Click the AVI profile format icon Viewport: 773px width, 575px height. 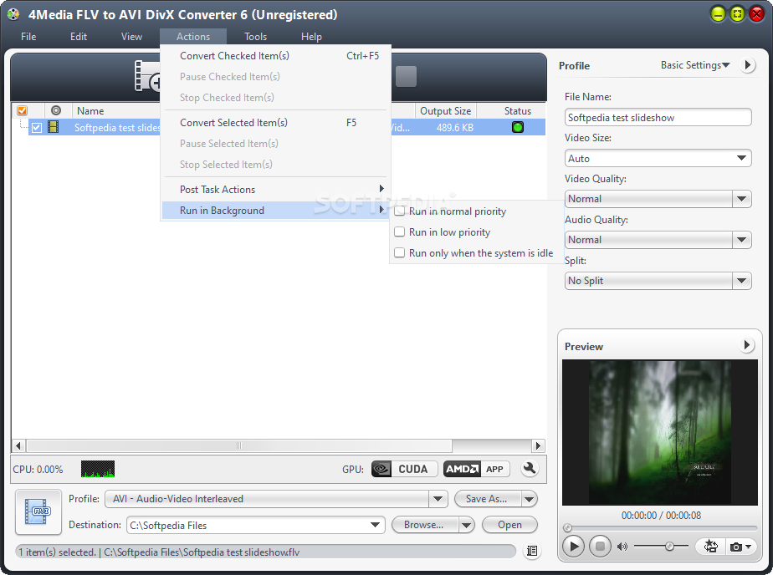38,511
